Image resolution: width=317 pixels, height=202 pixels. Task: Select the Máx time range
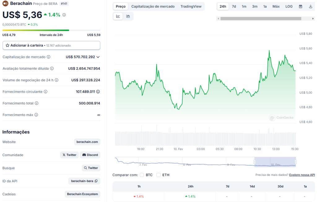(x=276, y=7)
